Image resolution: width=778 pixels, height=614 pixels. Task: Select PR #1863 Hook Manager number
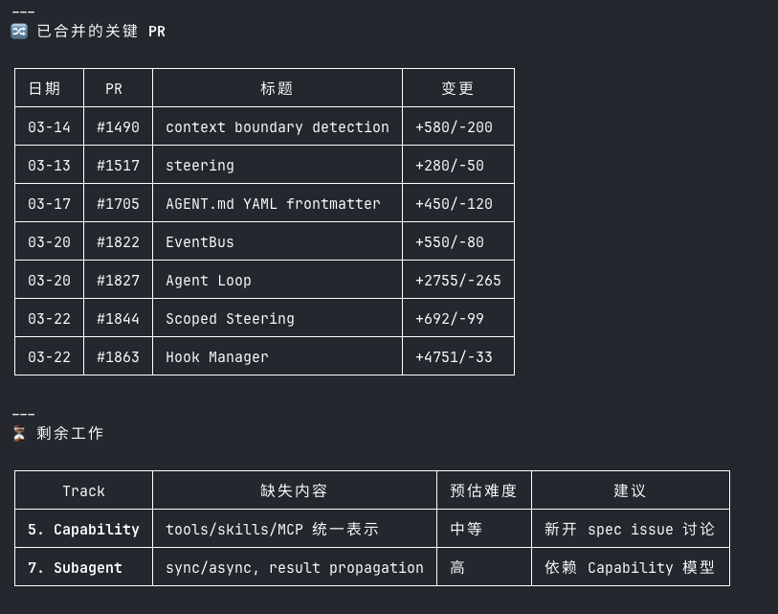coord(118,357)
